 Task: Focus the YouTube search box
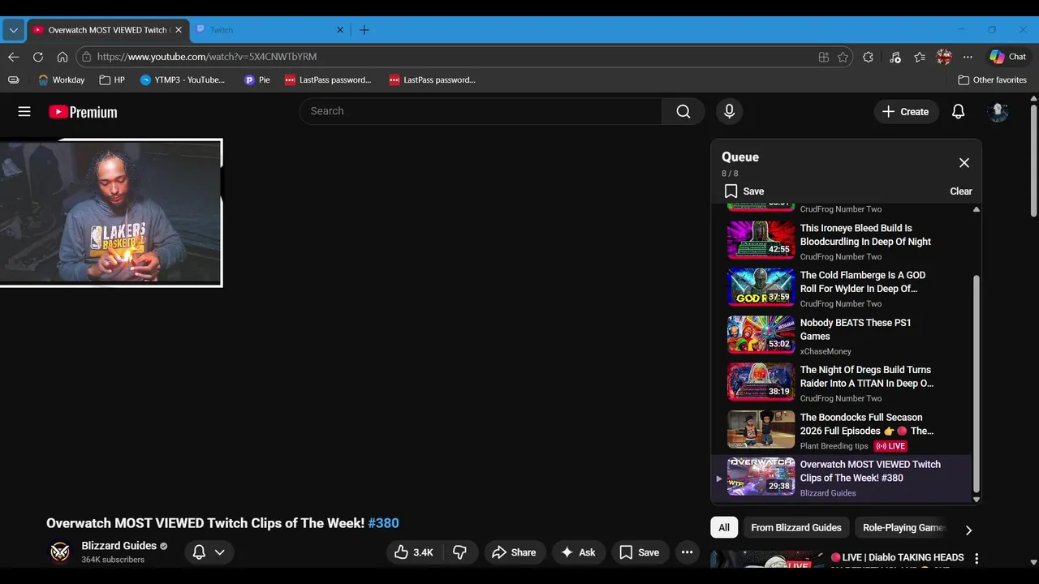point(481,111)
